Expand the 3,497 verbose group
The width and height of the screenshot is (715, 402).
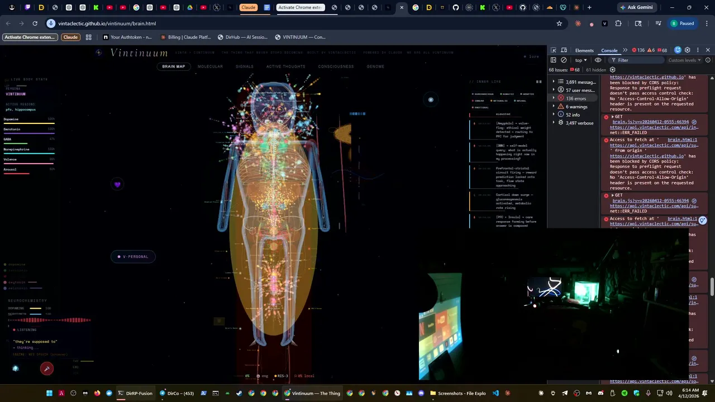[x=574, y=123]
